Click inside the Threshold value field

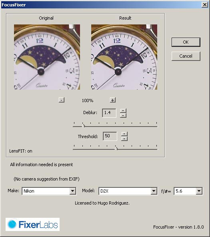(110, 136)
